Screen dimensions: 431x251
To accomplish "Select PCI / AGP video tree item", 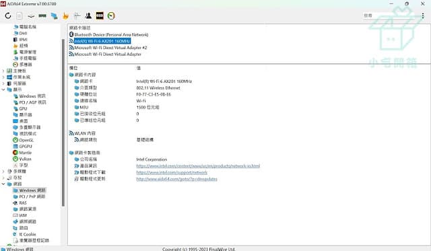I will click(30, 102).
